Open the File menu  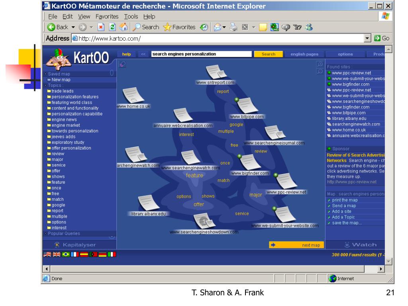pyautogui.click(x=53, y=16)
